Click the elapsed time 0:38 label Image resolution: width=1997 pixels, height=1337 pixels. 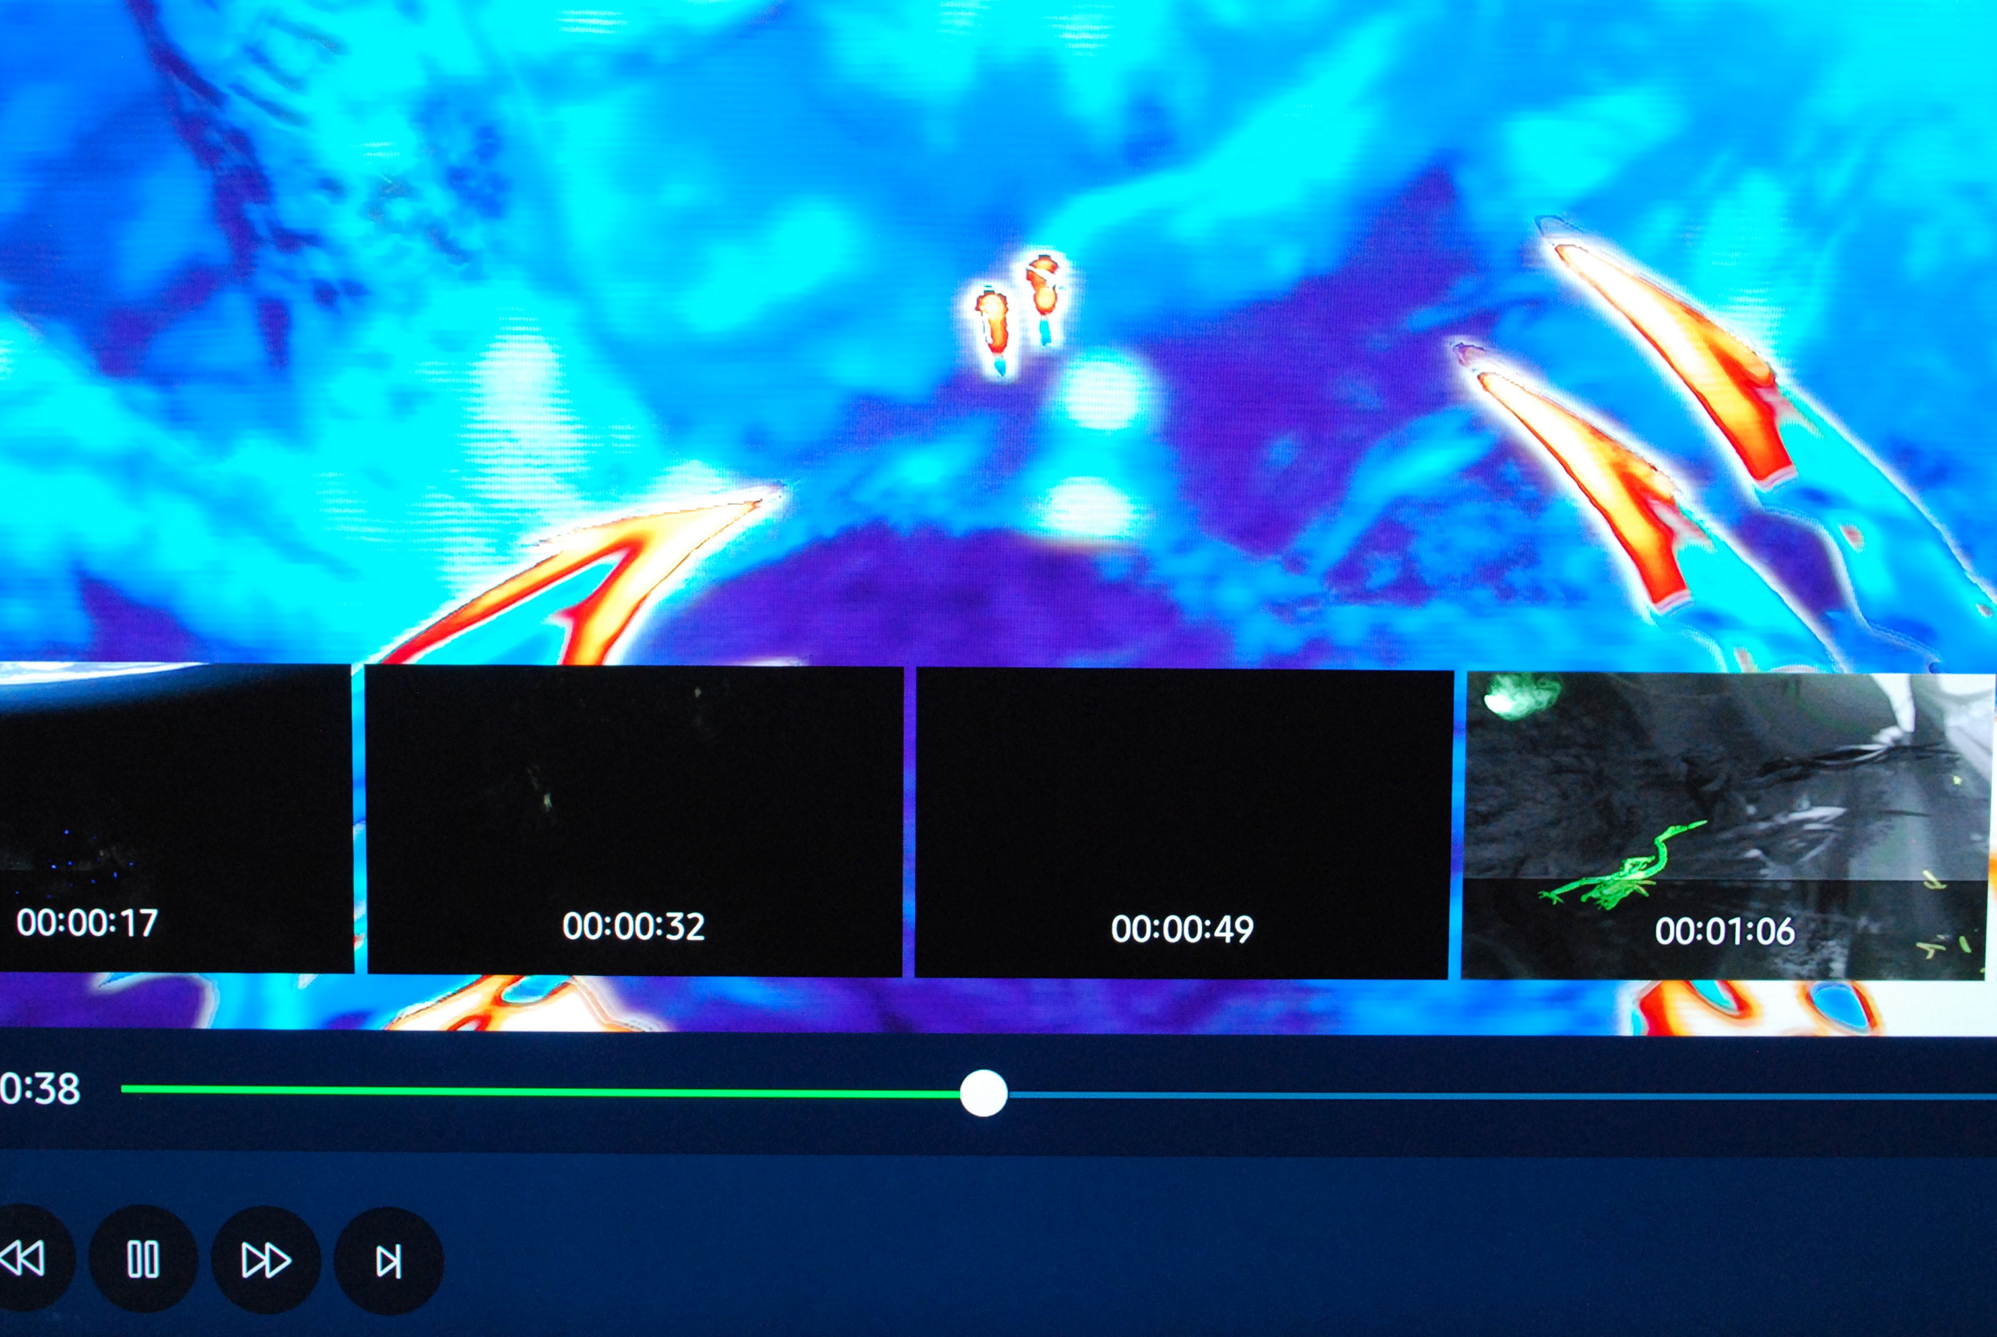pos(40,1089)
